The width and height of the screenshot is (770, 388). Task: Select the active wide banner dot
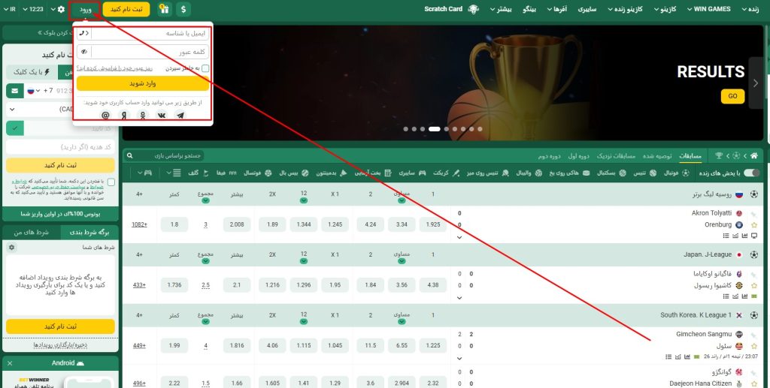tap(434, 129)
